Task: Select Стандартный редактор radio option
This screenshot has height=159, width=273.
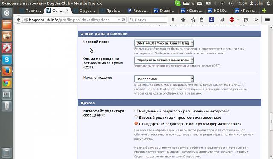Action: coord(136,123)
